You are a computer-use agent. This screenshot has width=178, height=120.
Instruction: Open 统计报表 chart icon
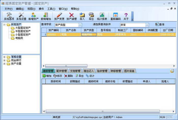coord(102,16)
